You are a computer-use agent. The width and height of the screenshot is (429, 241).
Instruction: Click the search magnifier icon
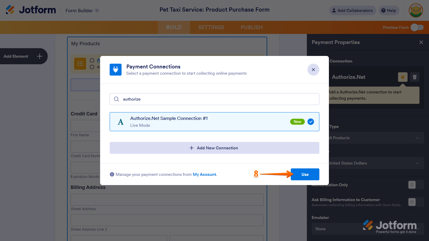coord(116,99)
